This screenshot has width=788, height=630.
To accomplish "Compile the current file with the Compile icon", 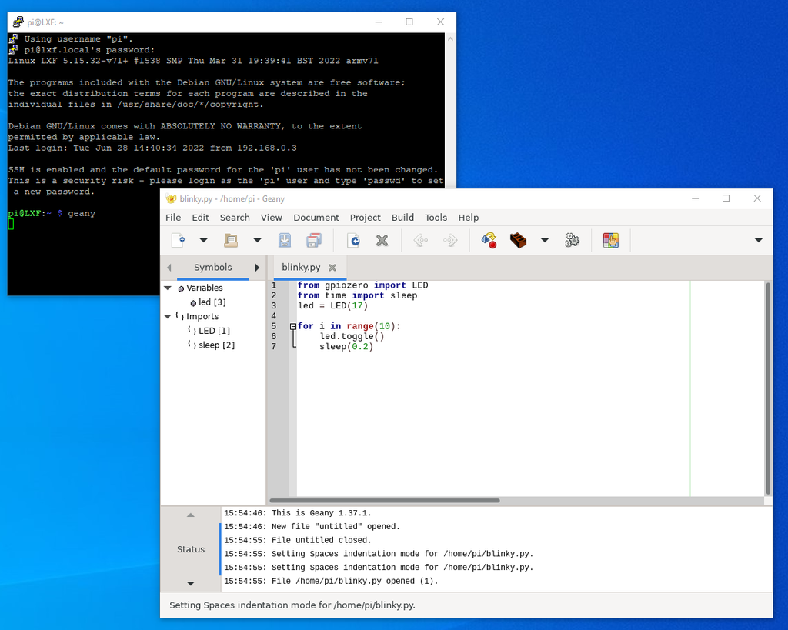I will coord(489,240).
